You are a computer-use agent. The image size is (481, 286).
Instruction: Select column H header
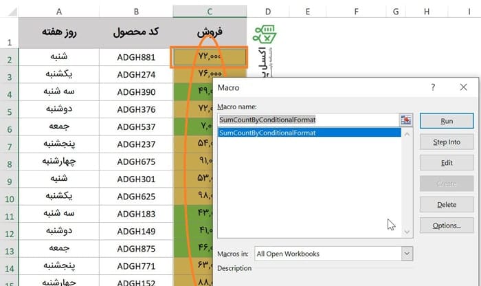pos(427,12)
